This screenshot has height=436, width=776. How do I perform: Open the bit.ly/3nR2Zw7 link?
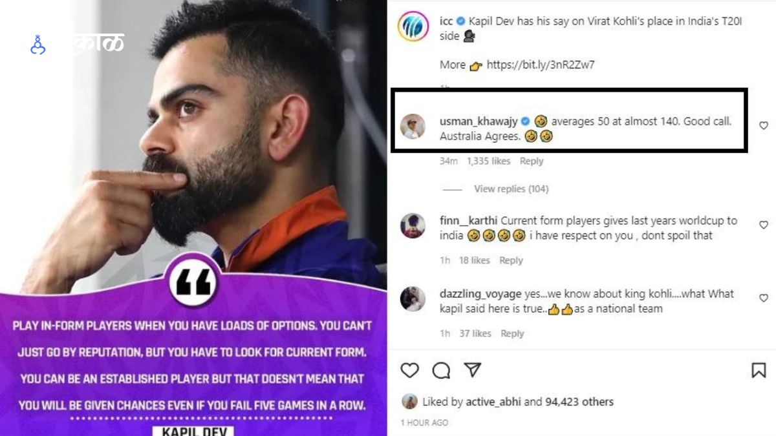tap(541, 65)
